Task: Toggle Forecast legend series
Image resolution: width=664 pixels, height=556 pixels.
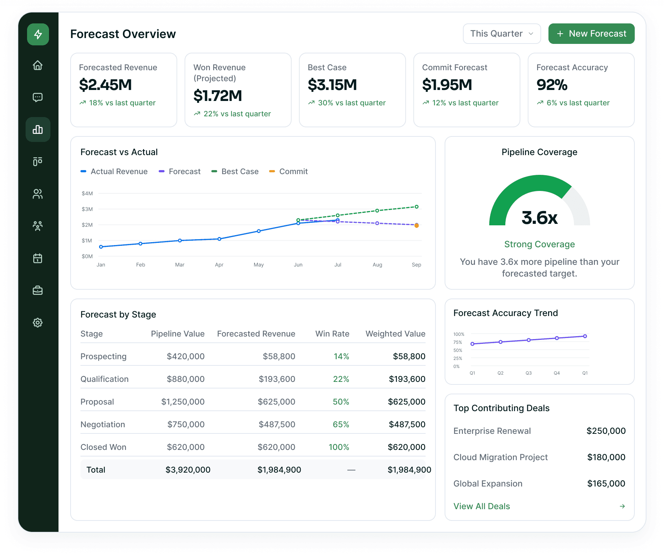Action: tap(180, 172)
